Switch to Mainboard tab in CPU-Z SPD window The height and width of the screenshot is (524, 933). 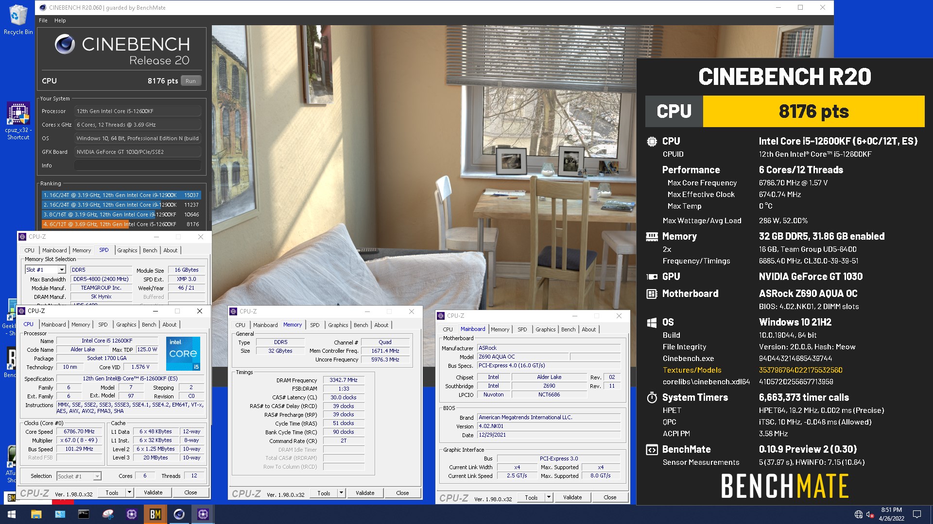(x=54, y=250)
